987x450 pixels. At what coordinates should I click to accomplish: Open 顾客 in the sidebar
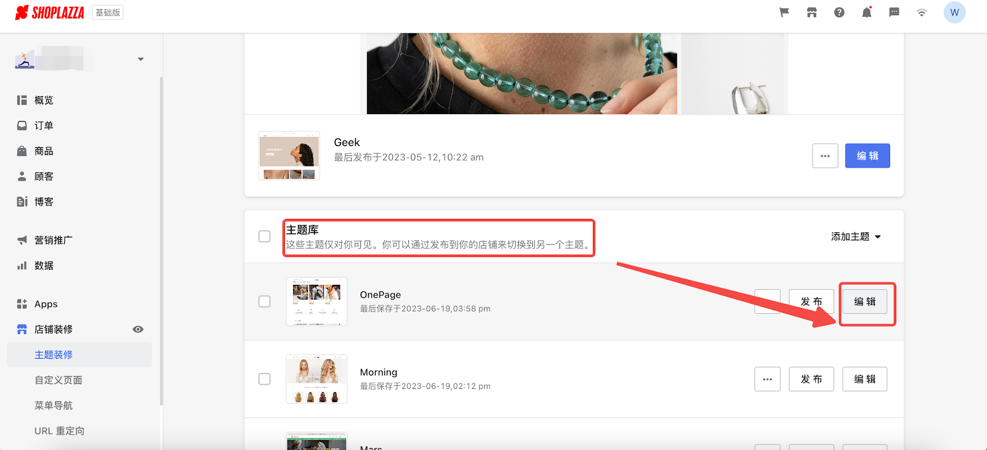pos(44,176)
